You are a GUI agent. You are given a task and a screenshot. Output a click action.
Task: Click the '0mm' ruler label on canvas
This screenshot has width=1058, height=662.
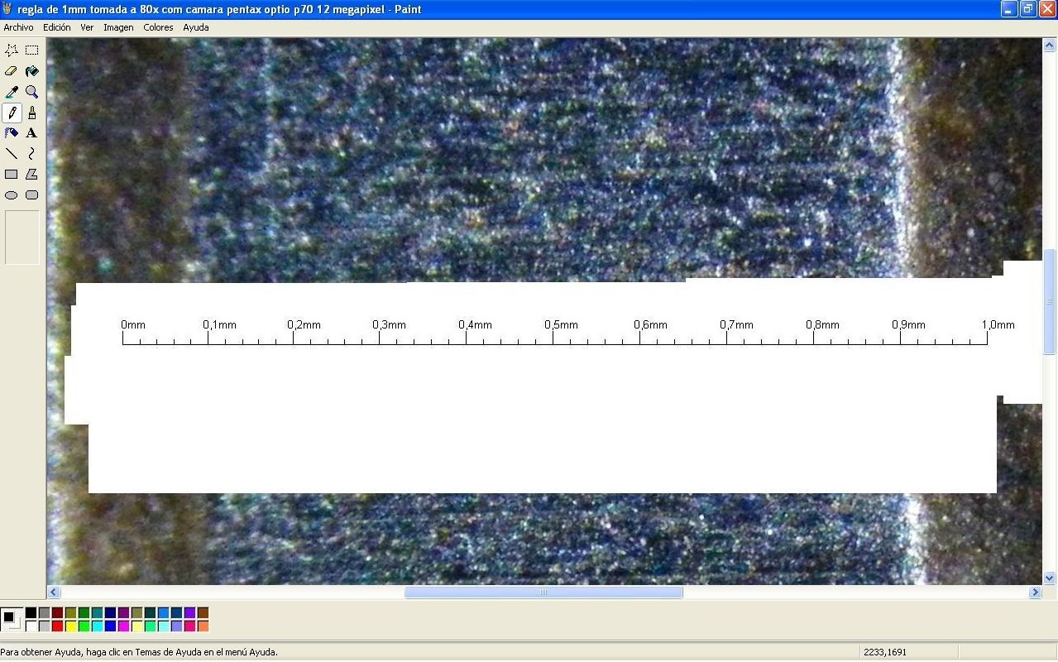click(x=132, y=325)
